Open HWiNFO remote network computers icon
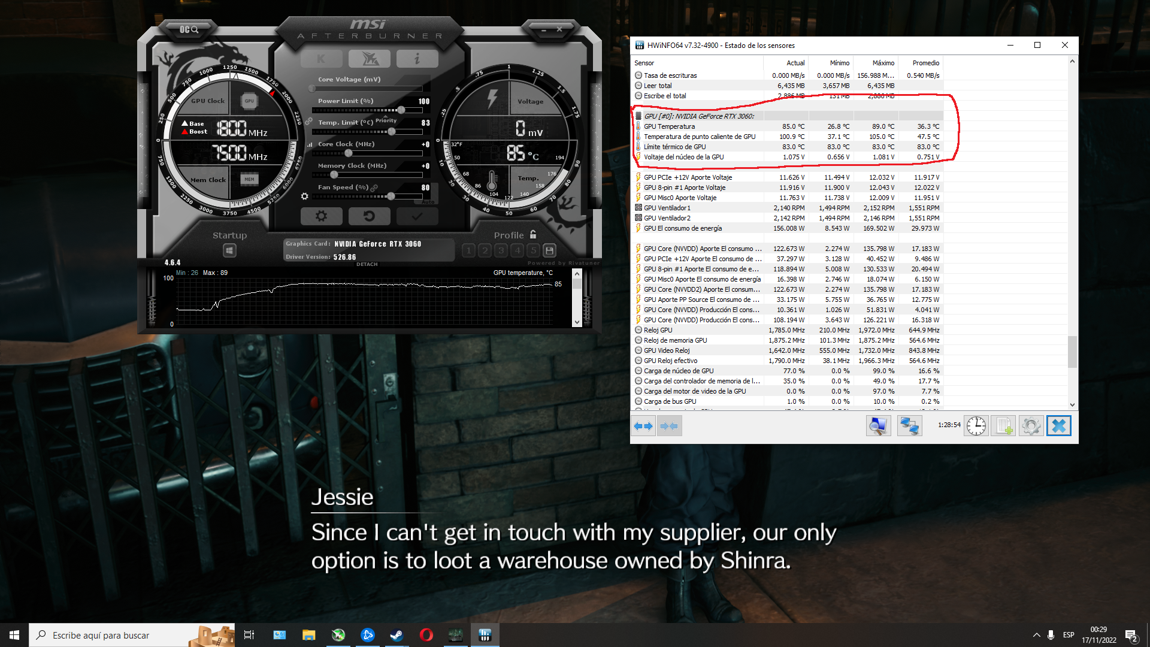This screenshot has width=1150, height=647. pyautogui.click(x=909, y=426)
